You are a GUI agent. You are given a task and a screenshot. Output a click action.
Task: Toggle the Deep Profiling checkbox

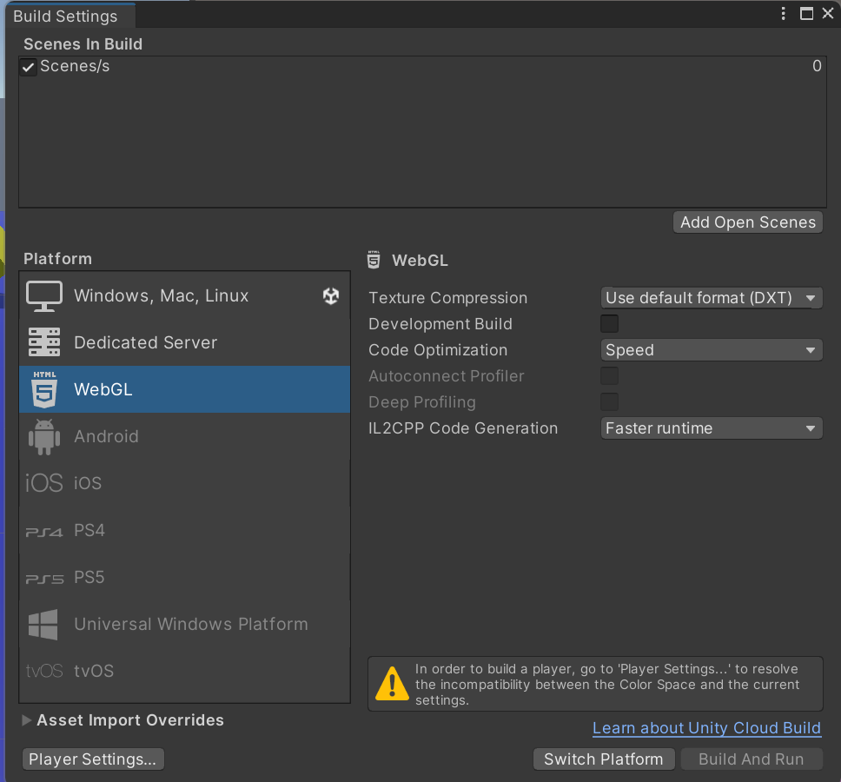click(609, 401)
